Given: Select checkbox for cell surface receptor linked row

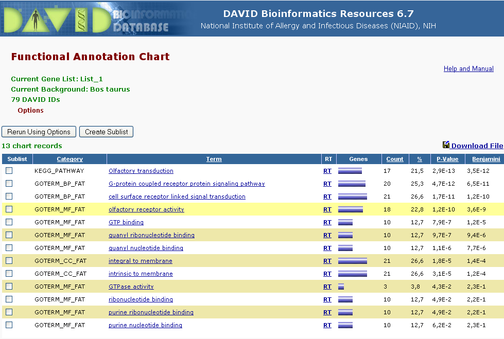Looking at the screenshot, I should click(9, 197).
